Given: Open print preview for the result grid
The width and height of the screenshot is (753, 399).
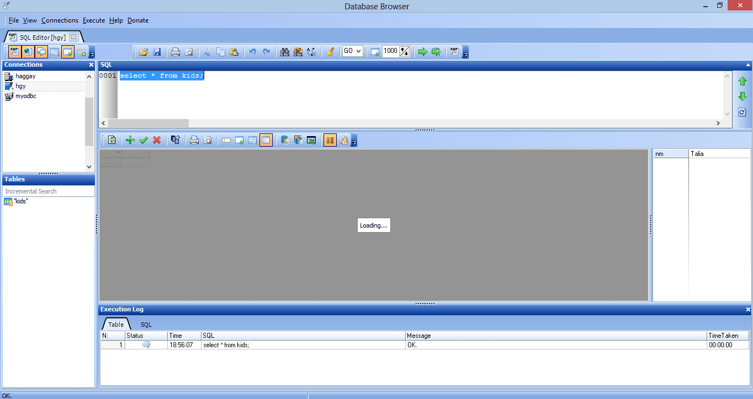Looking at the screenshot, I should click(208, 141).
